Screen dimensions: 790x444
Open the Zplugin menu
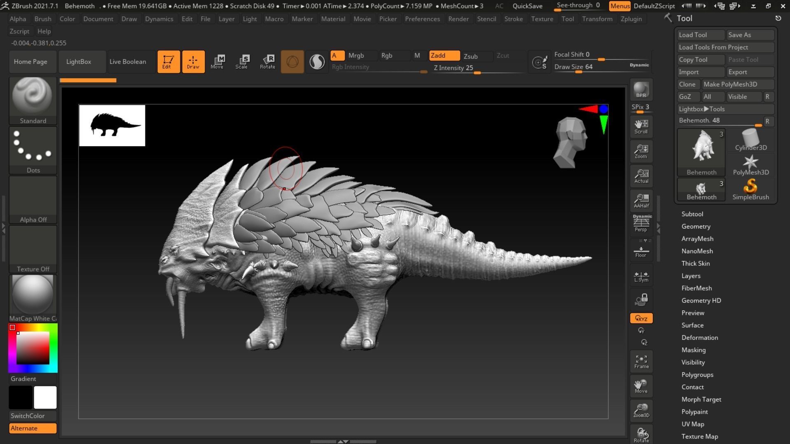(631, 19)
